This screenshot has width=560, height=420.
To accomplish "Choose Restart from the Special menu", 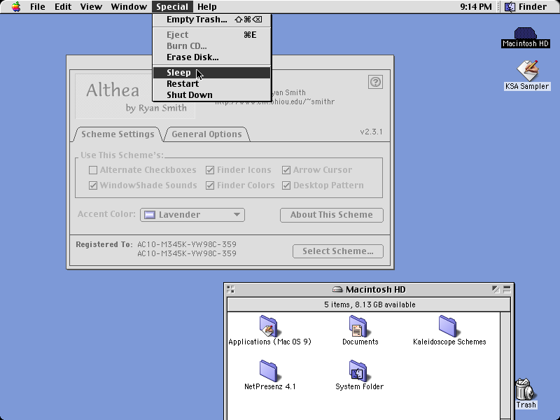I will click(x=212, y=83).
